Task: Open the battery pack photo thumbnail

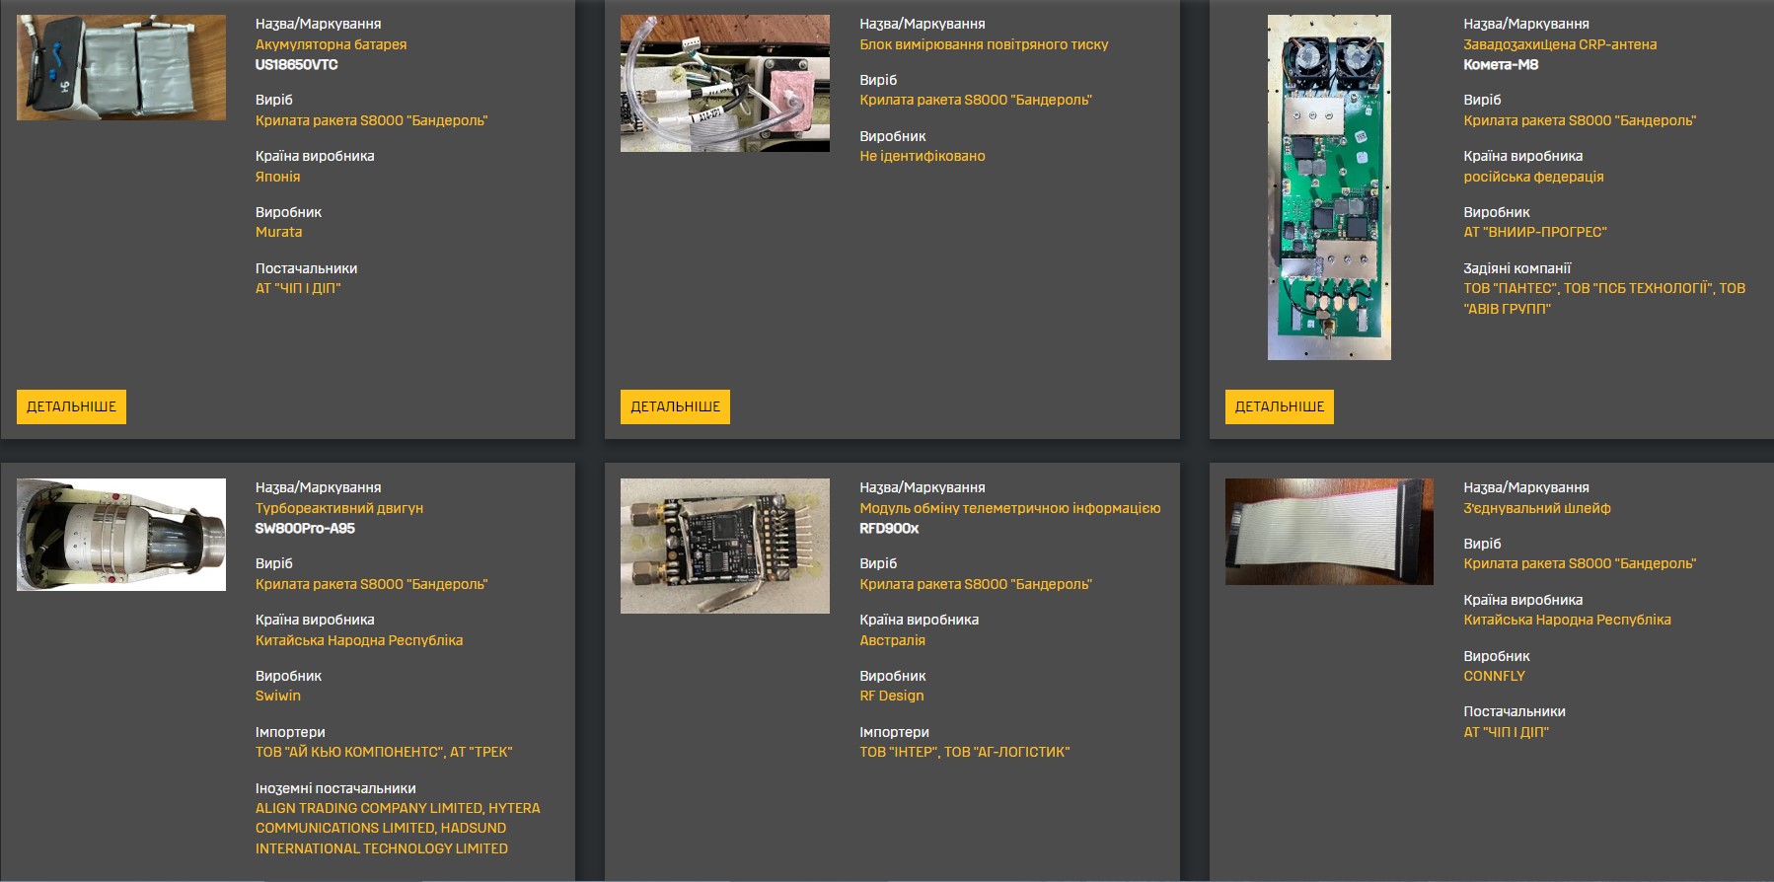Action: (x=121, y=67)
